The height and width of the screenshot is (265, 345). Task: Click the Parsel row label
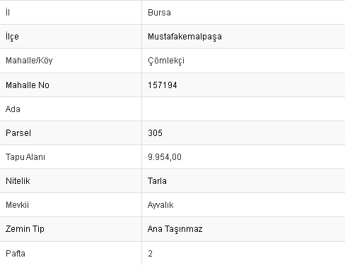[x=18, y=133]
